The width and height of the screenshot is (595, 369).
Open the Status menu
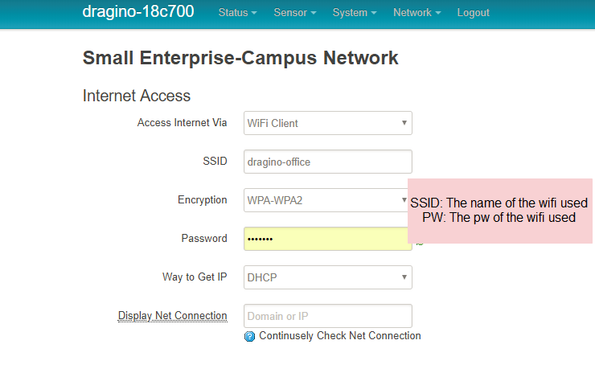coord(237,13)
